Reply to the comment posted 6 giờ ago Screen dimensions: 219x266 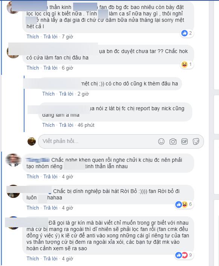click(x=51, y=68)
